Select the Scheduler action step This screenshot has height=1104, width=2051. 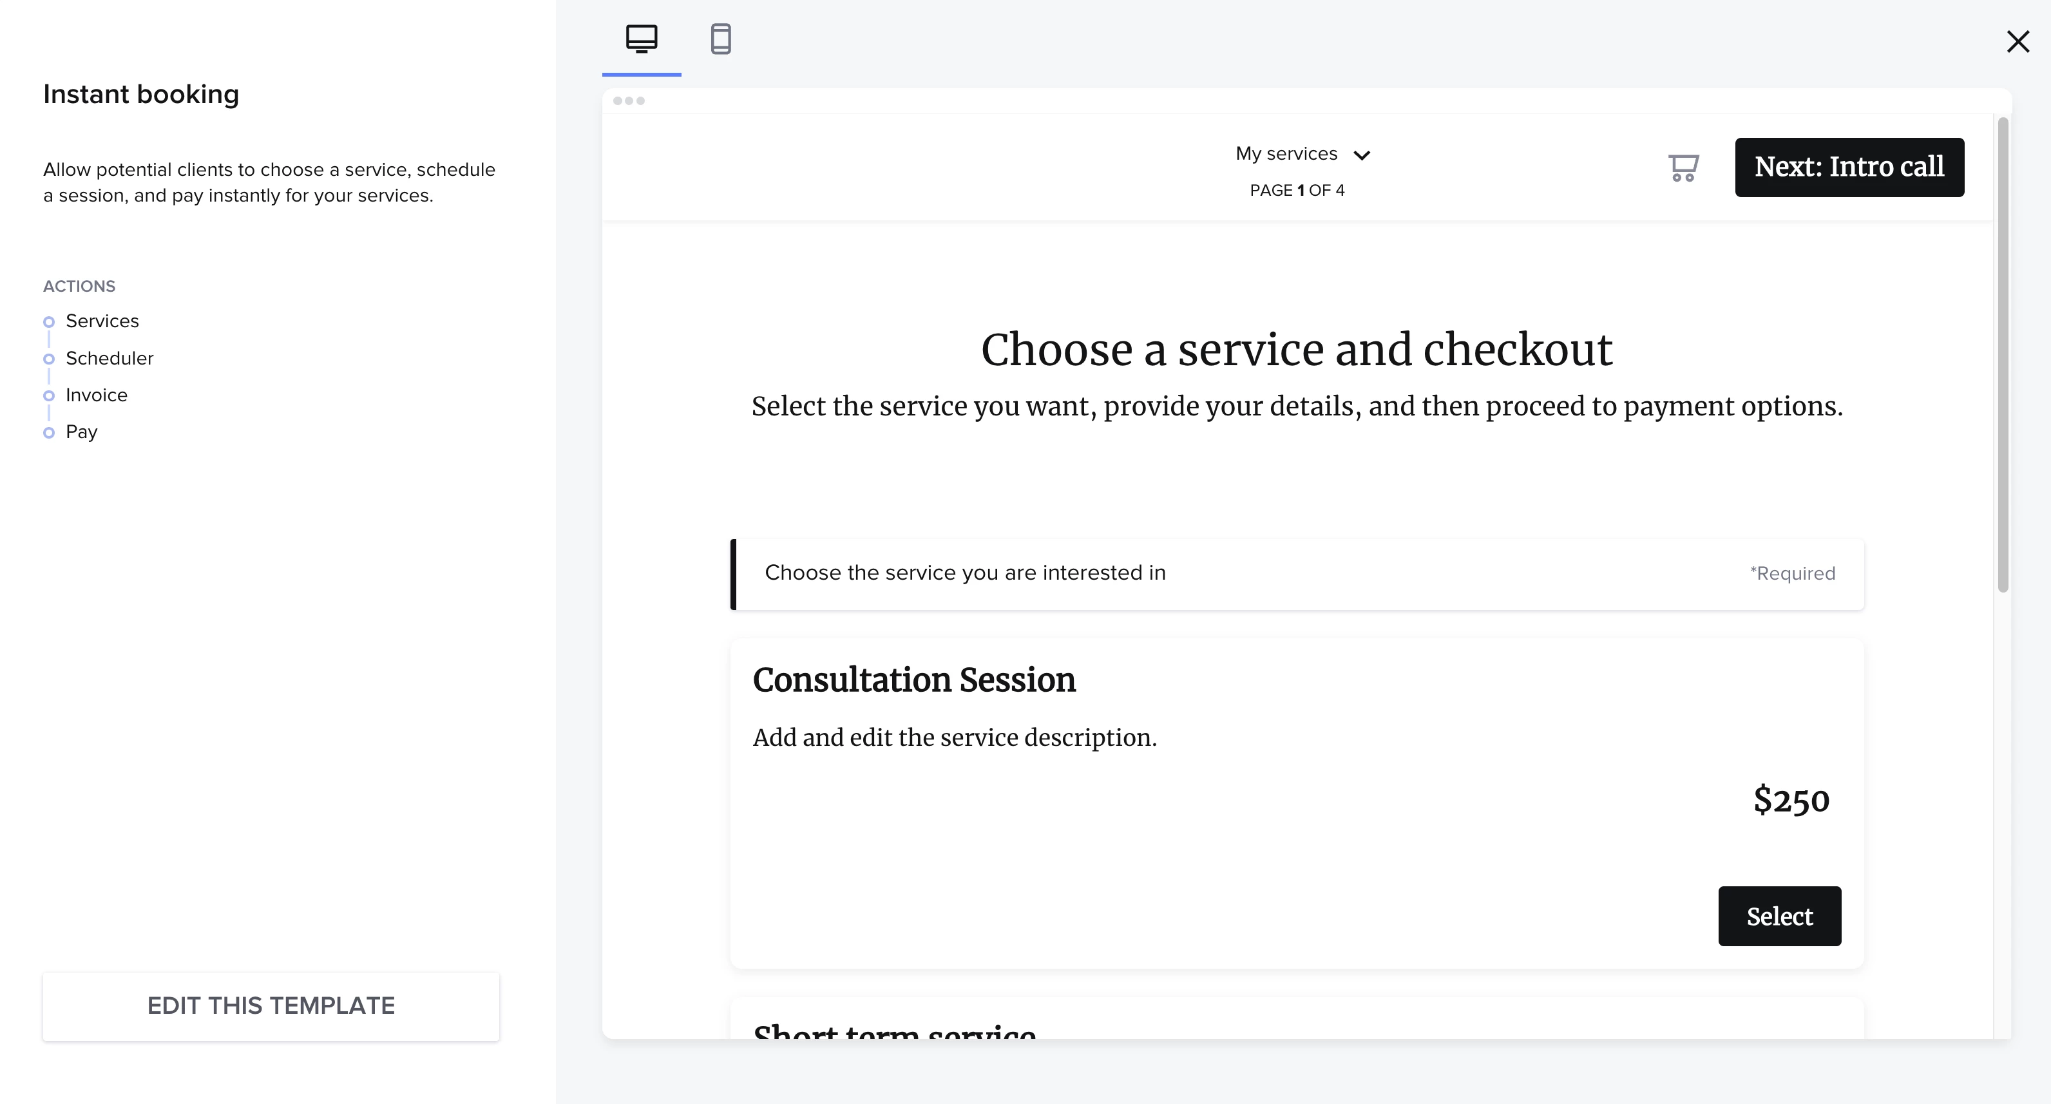click(x=109, y=358)
